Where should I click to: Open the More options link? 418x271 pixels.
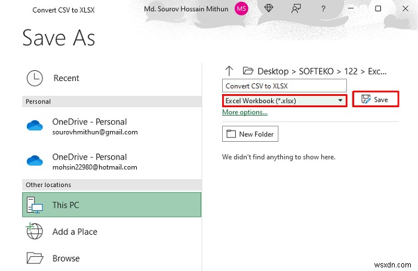[x=245, y=112]
